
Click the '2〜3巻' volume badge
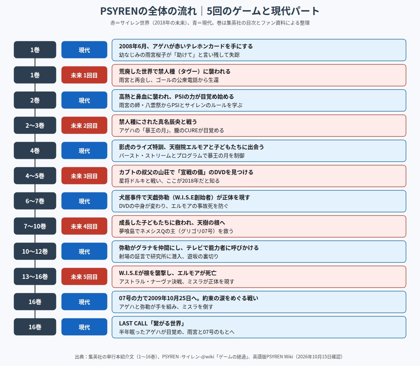point(35,125)
